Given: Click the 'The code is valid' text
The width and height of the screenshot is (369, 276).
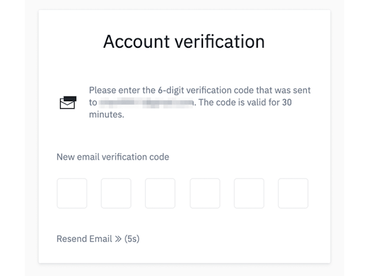Looking at the screenshot, I should [x=235, y=103].
